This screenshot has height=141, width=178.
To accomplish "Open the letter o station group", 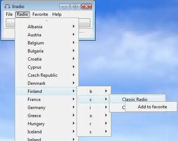I will [x=94, y=115].
